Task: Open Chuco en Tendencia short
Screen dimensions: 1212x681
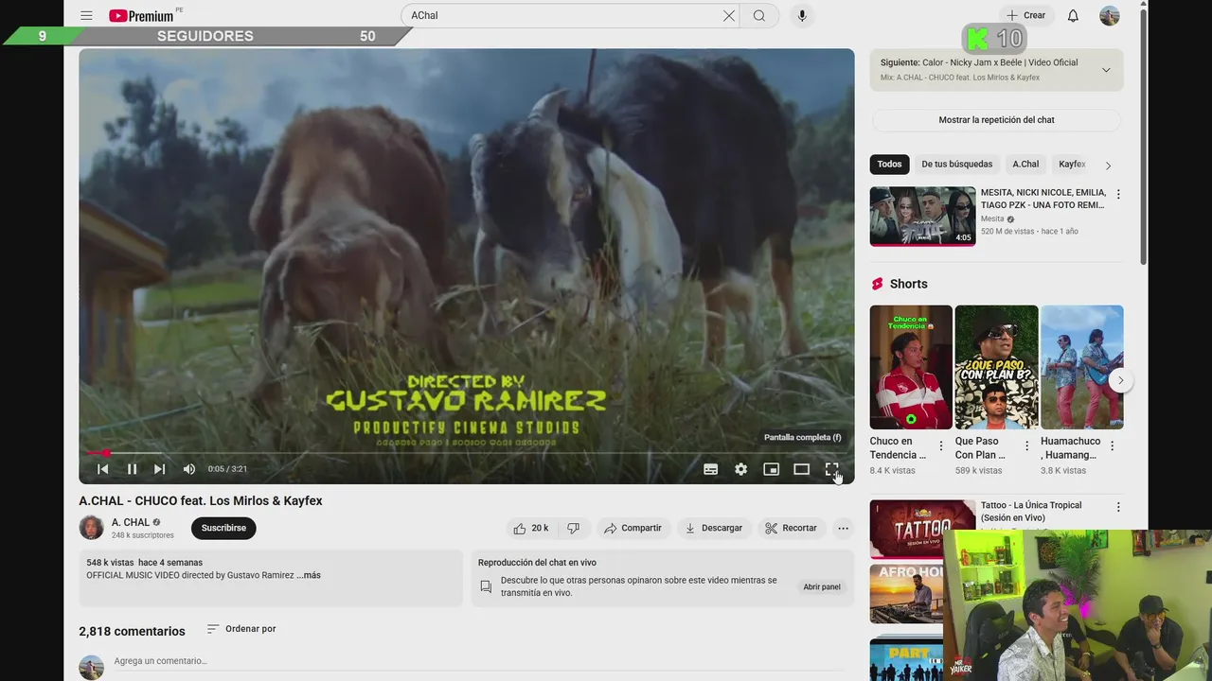Action: [911, 367]
